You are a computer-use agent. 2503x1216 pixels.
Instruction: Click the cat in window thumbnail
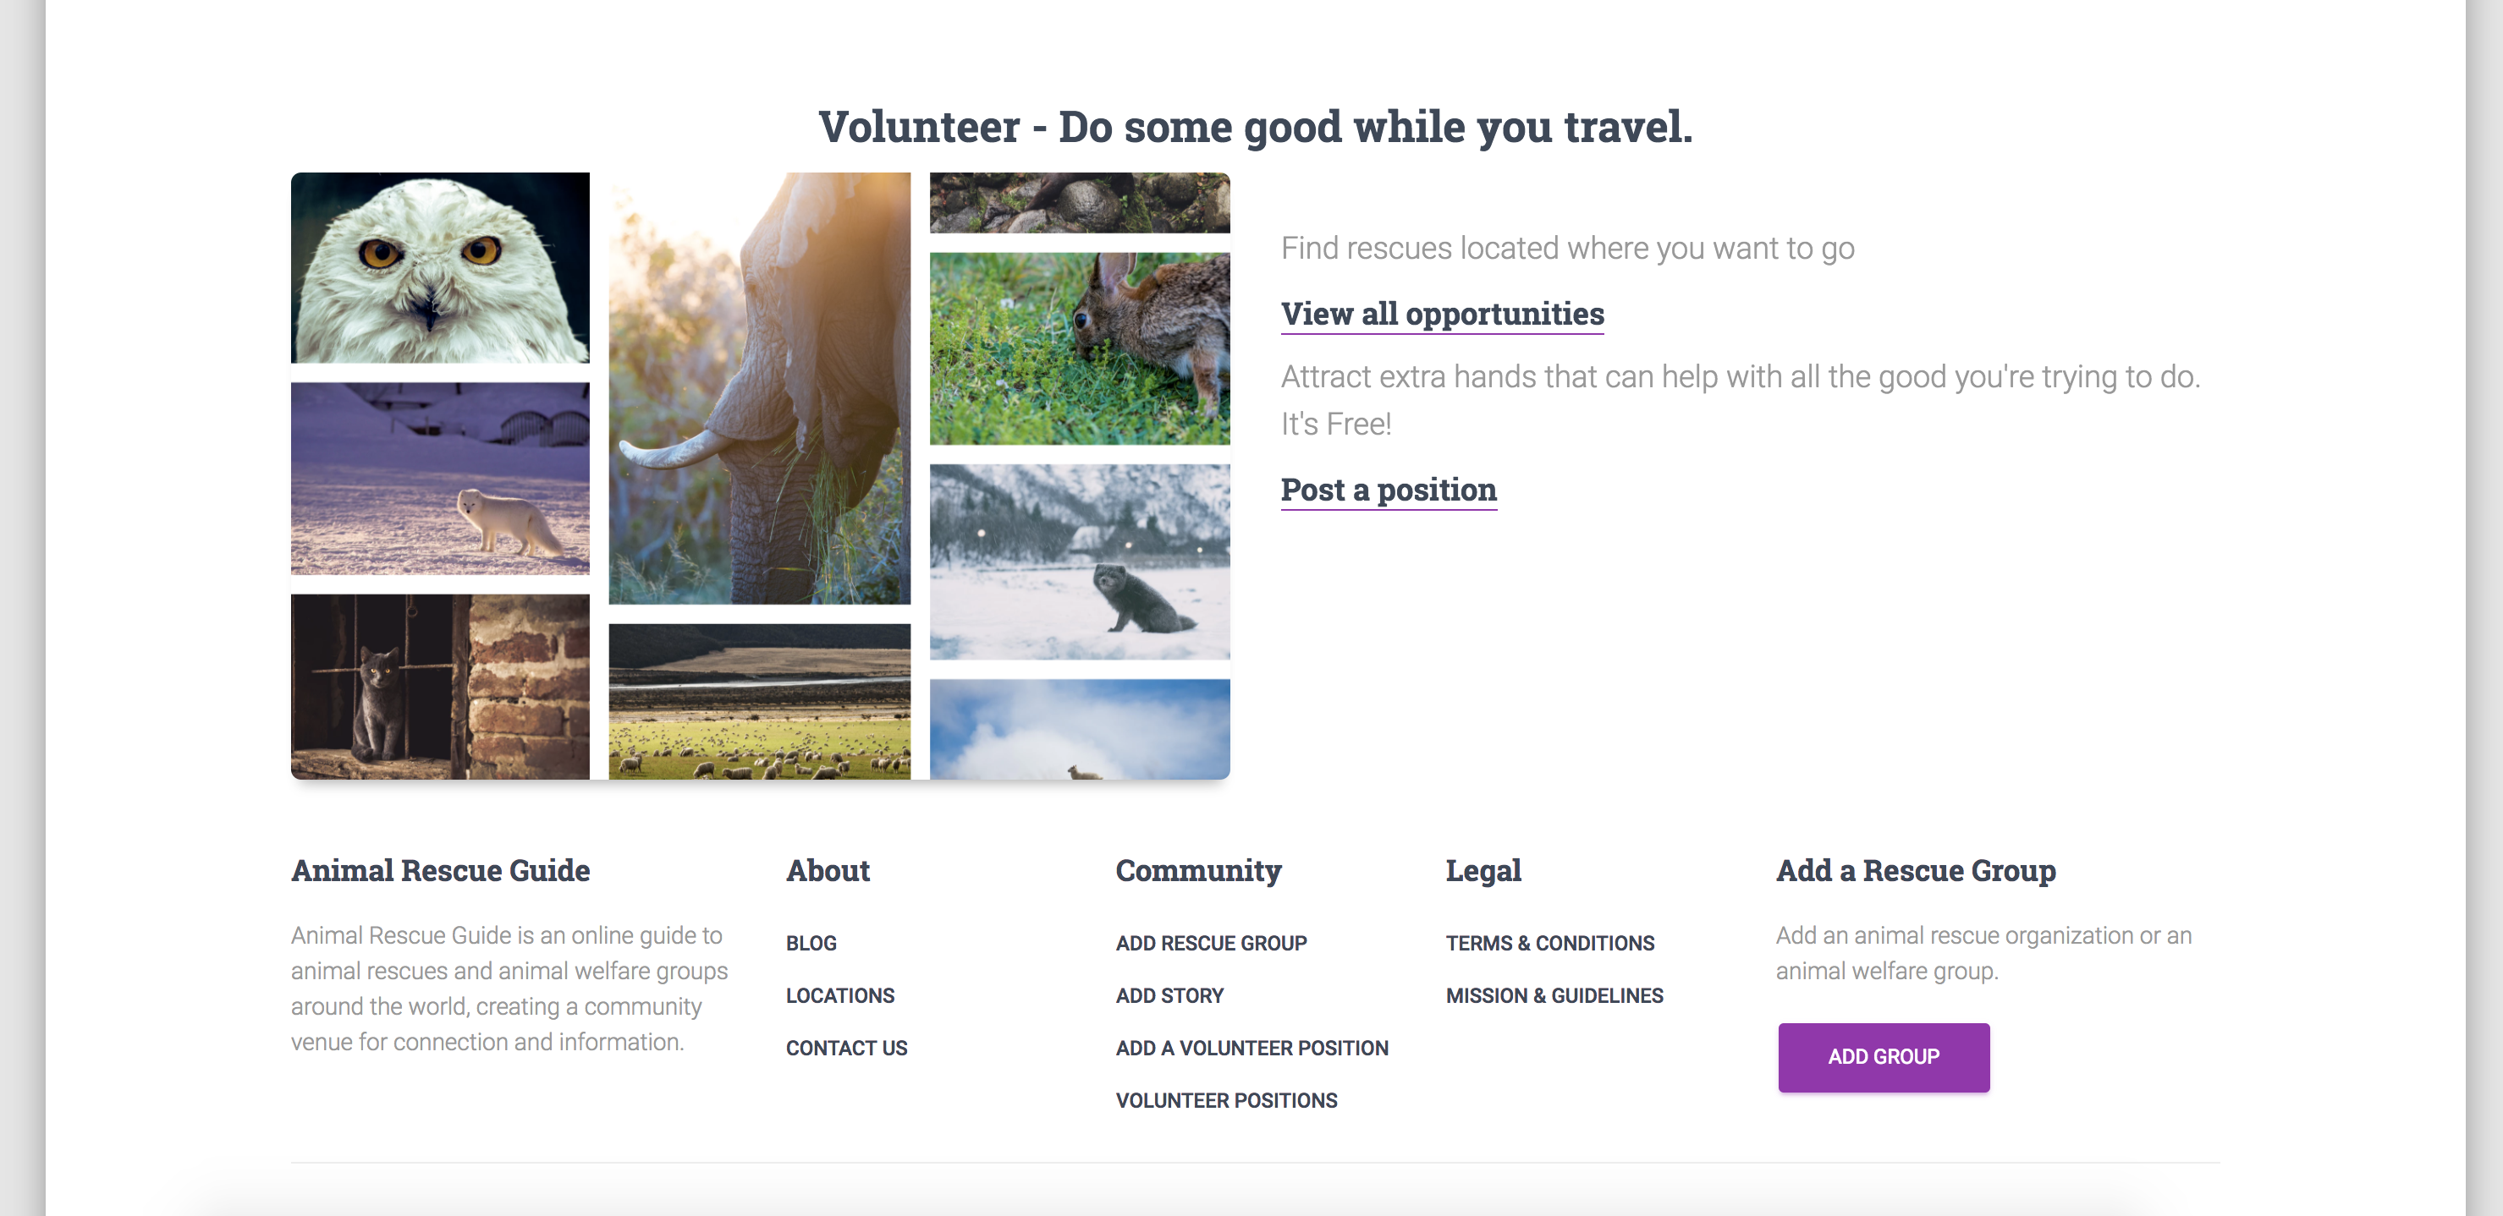(x=439, y=687)
